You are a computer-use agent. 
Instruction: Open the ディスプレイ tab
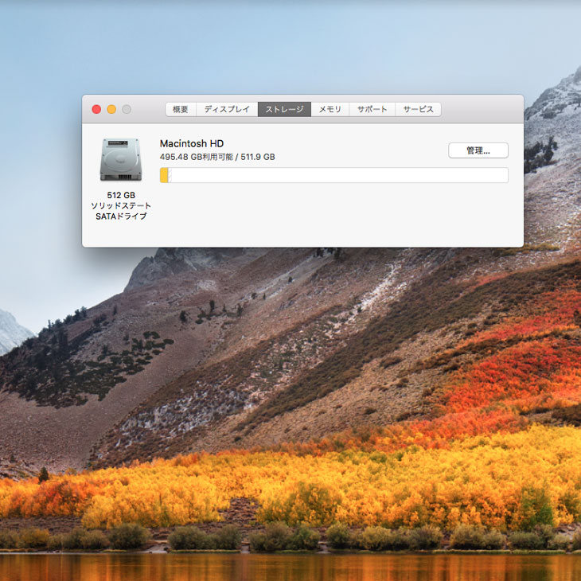pos(227,109)
